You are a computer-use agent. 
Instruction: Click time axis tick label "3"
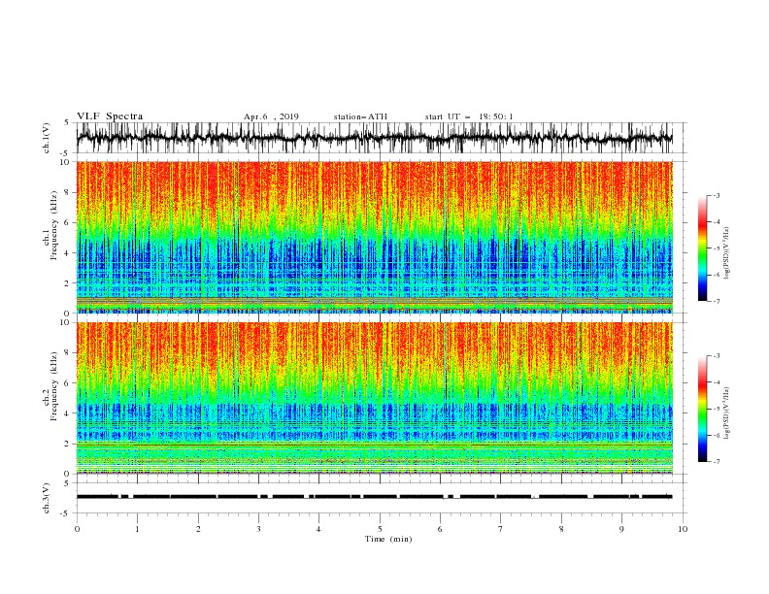coord(258,529)
